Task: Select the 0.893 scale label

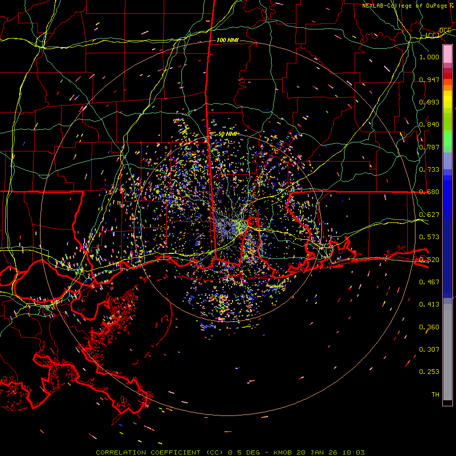Action: point(429,102)
